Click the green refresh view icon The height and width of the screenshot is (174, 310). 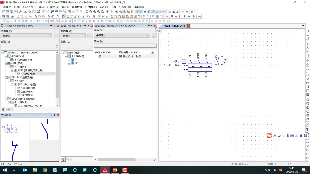[x=87, y=12]
